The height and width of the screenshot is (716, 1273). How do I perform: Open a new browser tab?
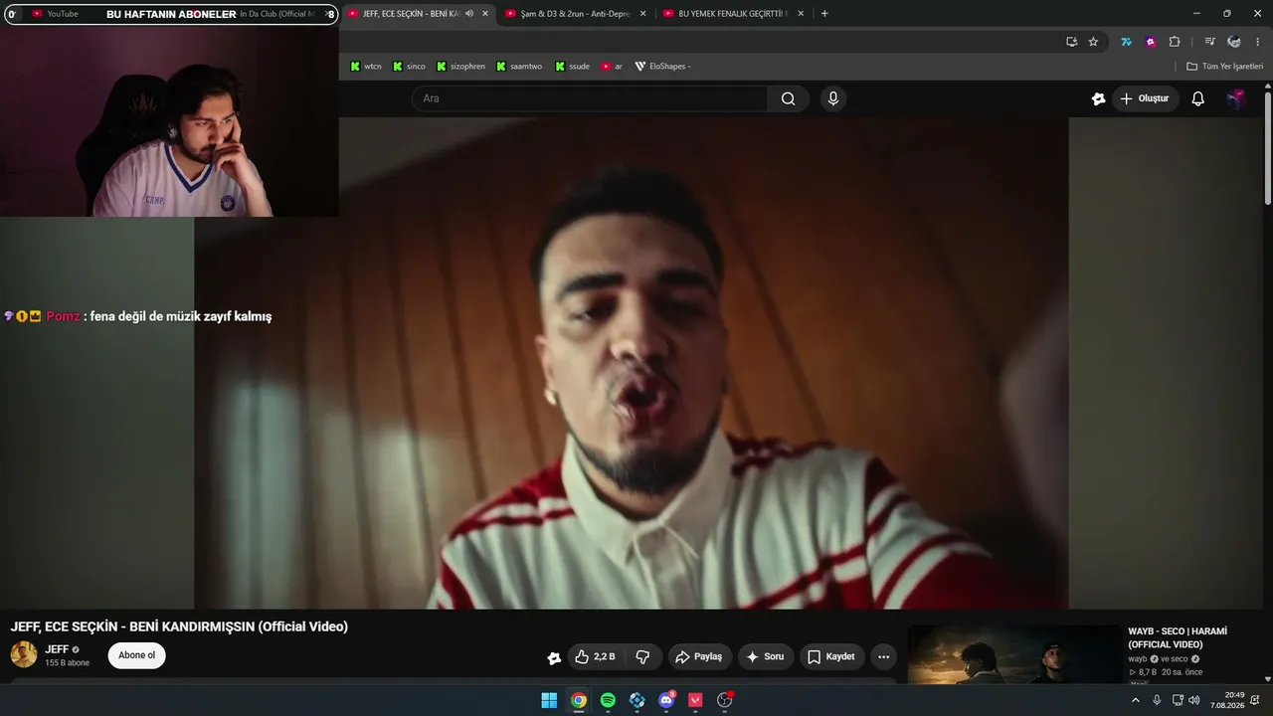pos(824,14)
